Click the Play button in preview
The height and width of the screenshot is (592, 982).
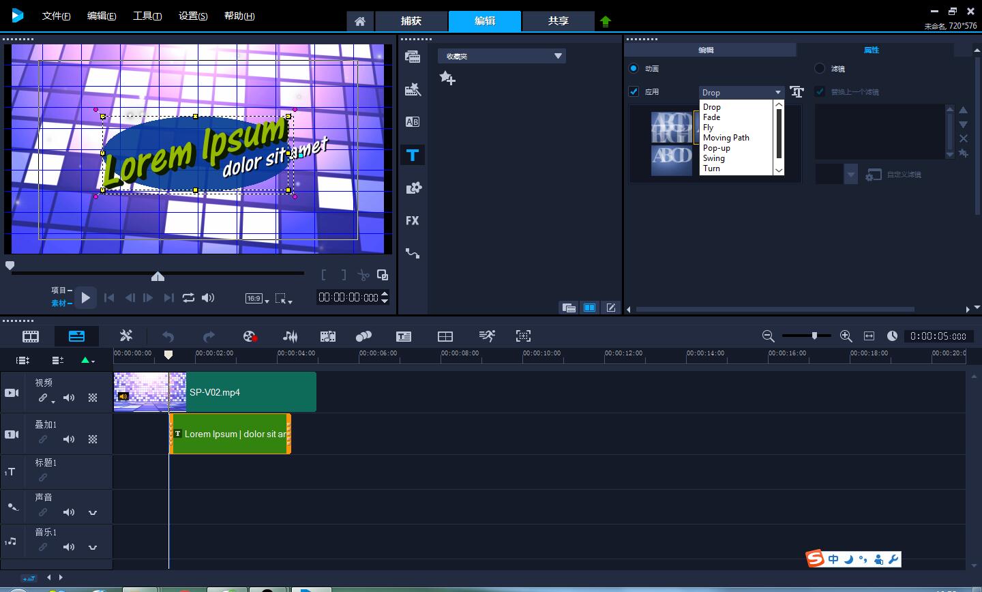tap(85, 297)
